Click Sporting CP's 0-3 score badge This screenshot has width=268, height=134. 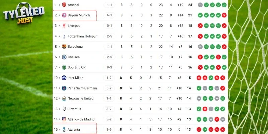coord(110,67)
